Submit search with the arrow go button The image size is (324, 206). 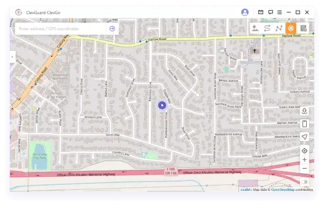click(x=112, y=29)
